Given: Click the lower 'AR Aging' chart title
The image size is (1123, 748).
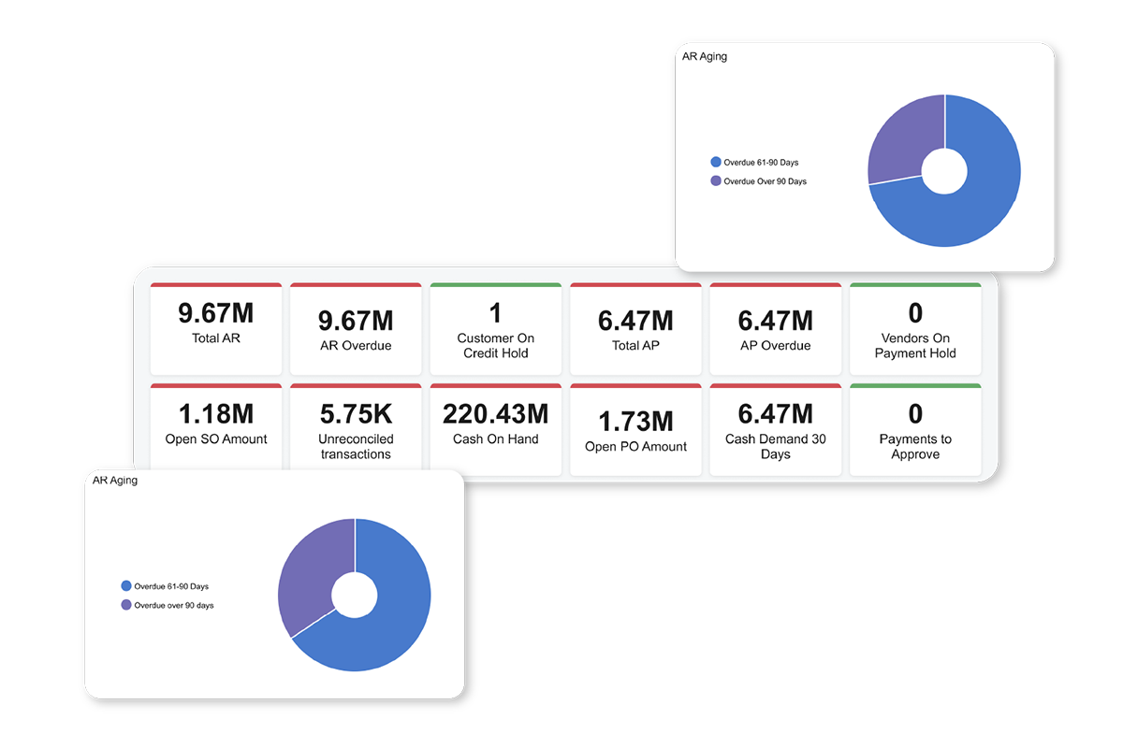Looking at the screenshot, I should [115, 481].
